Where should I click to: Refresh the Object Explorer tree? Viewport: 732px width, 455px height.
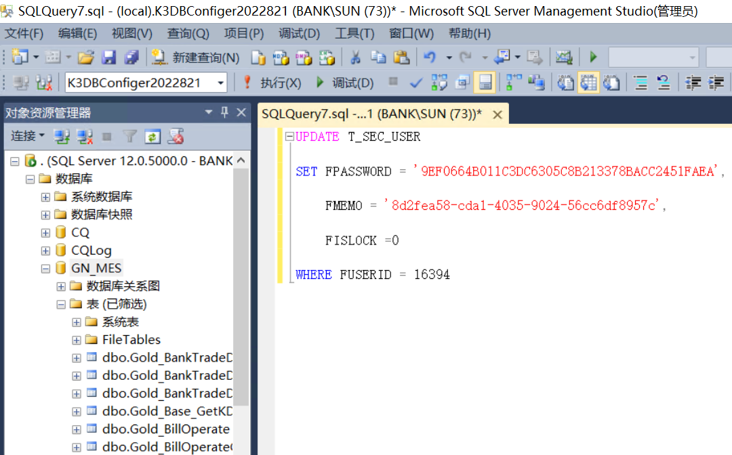pyautogui.click(x=152, y=137)
